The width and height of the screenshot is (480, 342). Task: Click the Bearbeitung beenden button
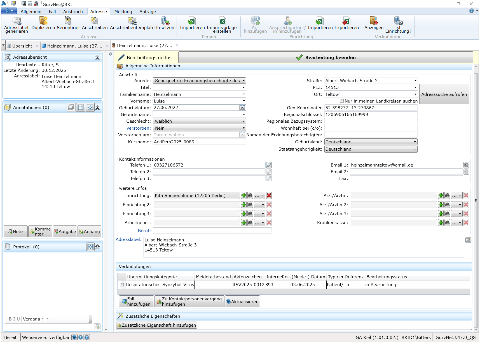326,58
